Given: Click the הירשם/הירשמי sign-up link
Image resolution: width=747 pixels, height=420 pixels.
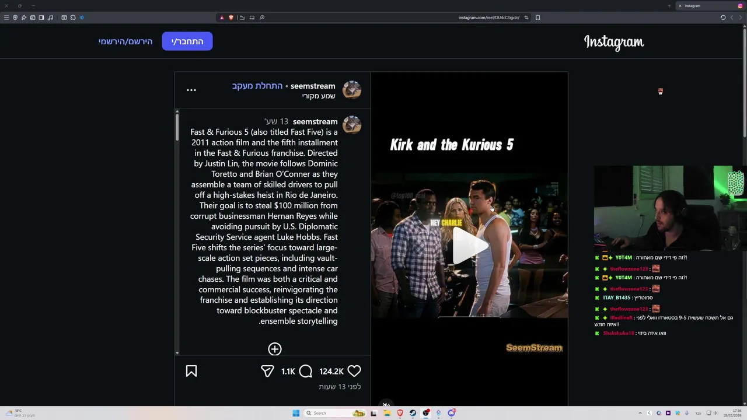Looking at the screenshot, I should point(125,41).
